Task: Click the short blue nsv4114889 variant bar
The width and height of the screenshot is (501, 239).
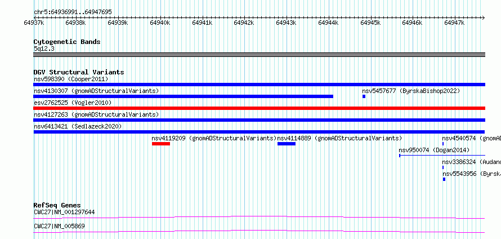Action: pyautogui.click(x=287, y=144)
